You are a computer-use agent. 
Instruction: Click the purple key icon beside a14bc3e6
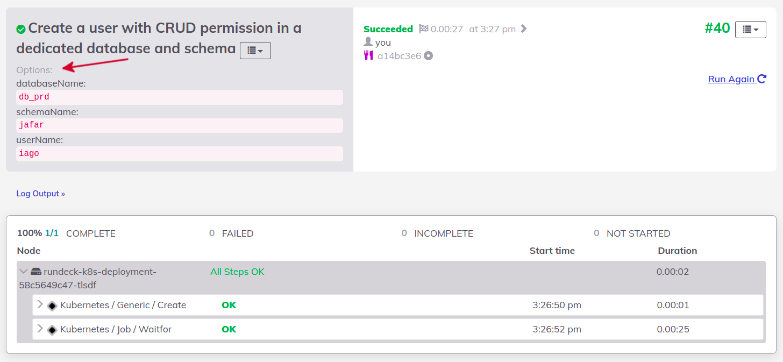tap(368, 55)
